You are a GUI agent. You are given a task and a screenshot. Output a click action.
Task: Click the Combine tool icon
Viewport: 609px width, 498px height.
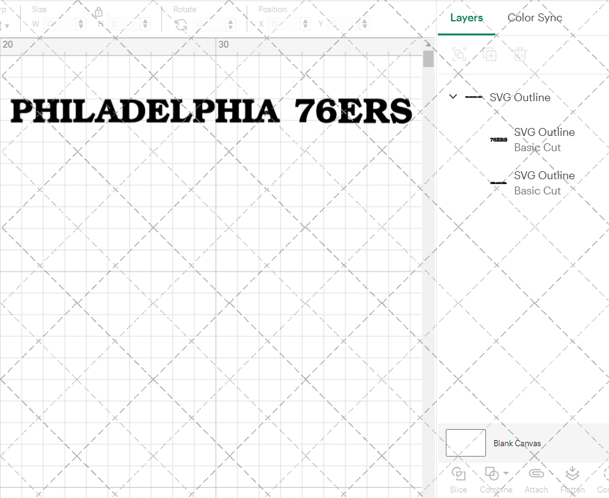[492, 474]
